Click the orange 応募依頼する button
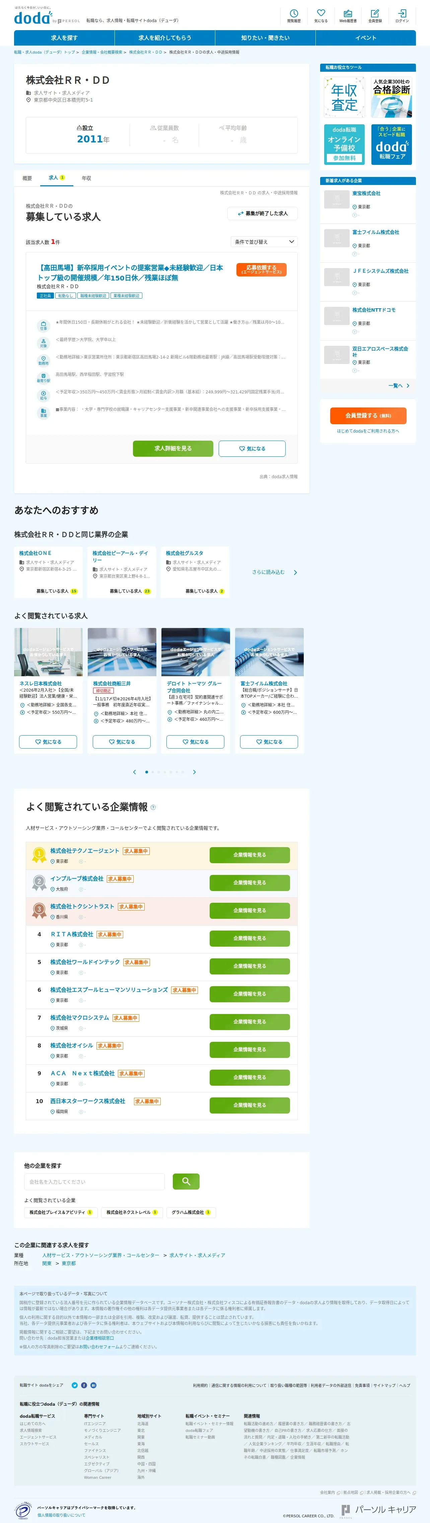Image resolution: width=430 pixels, height=1523 pixels. [x=261, y=270]
